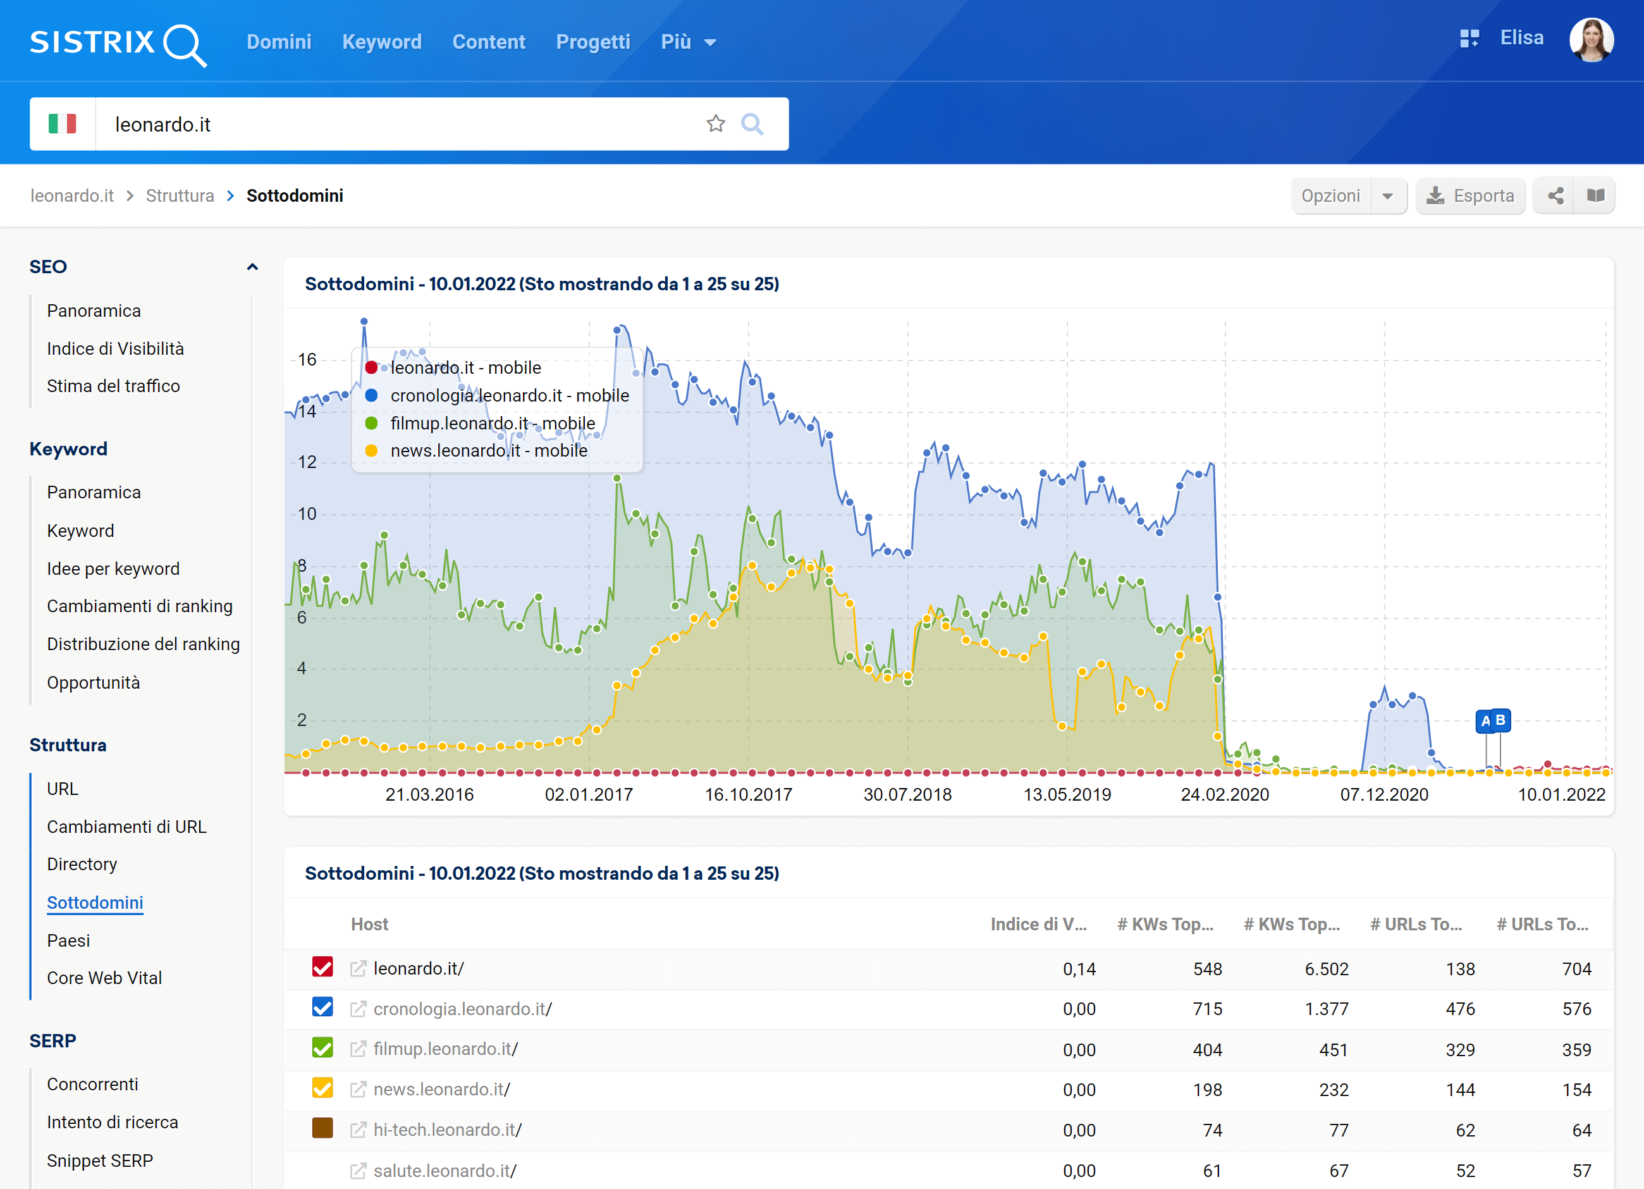Uncheck the leonardo.it/ red checkbox
Viewport: 1644px width, 1189px height.
[322, 968]
